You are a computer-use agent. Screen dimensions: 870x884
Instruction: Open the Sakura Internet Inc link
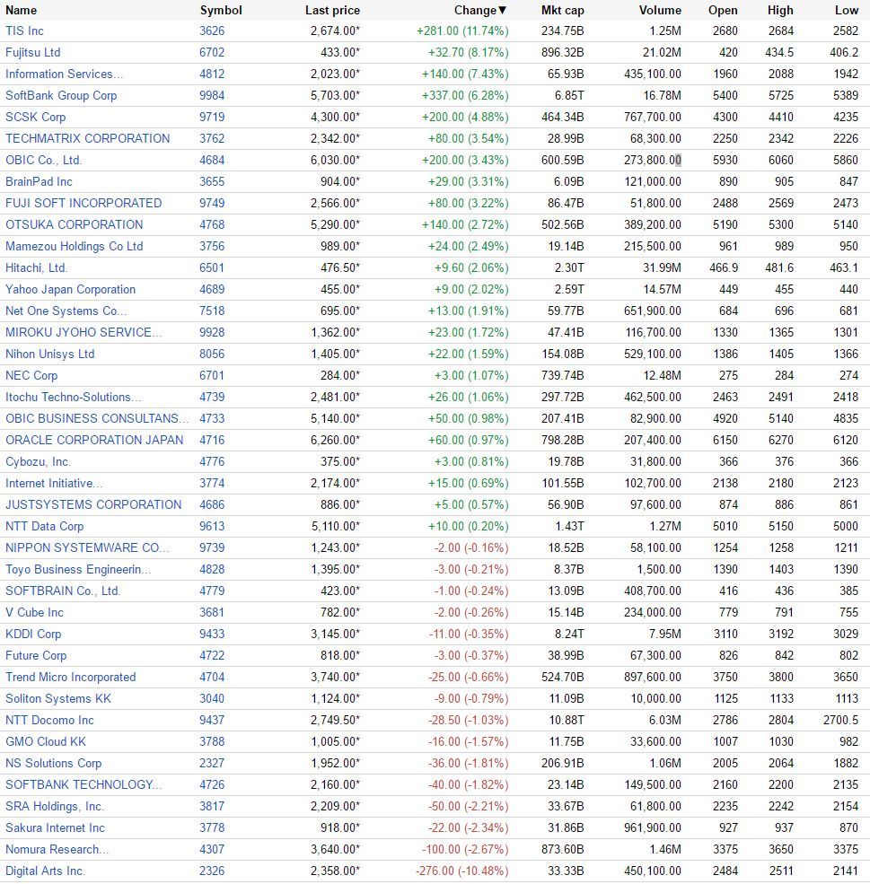(56, 827)
